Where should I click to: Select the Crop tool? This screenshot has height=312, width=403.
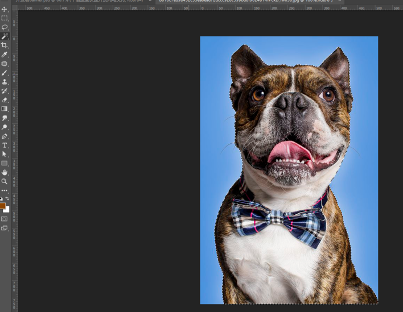[x=5, y=45]
